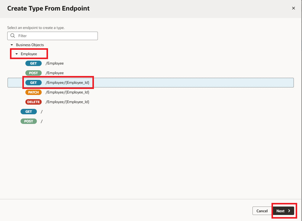Select the /Employee path text beside POST
Image resolution: width=302 pixels, height=221 pixels.
tap(55, 73)
